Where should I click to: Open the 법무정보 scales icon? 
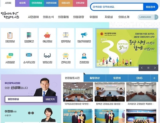point(66,35)
